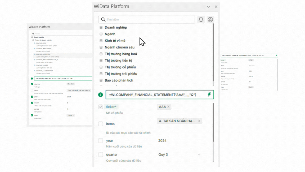This screenshot has height=172, width=305.
Task: Click the scrollbar in right window
Action: pos(278,75)
